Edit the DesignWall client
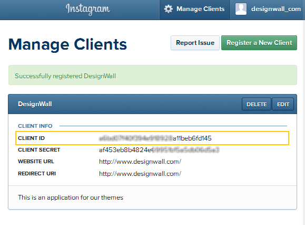This screenshot has height=225, width=305. click(x=283, y=104)
